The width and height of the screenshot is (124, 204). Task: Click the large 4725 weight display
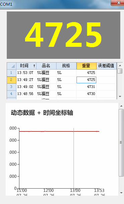64,35
